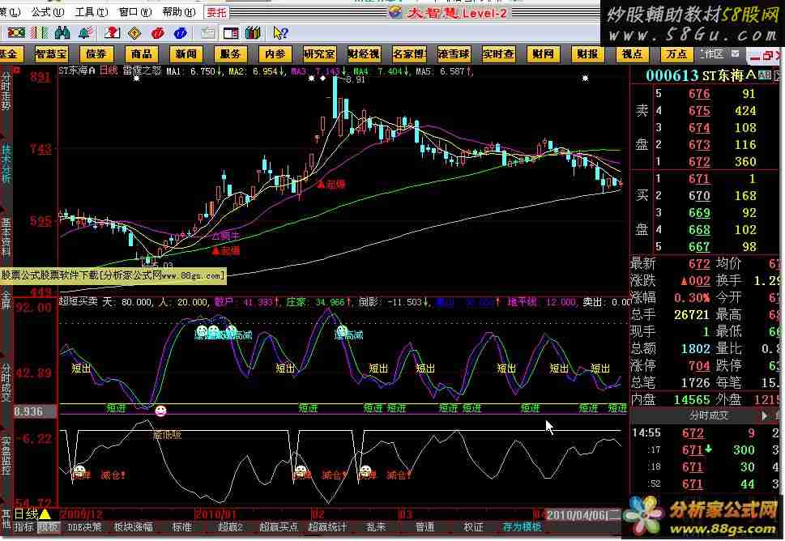Click the blue money bag icon
The width and height of the screenshot is (785, 541).
tap(180, 33)
